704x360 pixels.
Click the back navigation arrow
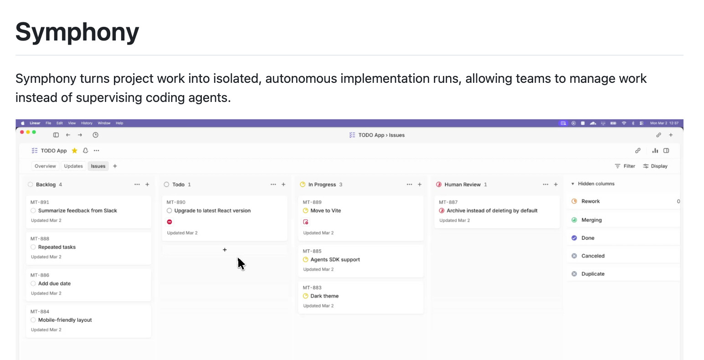click(68, 135)
